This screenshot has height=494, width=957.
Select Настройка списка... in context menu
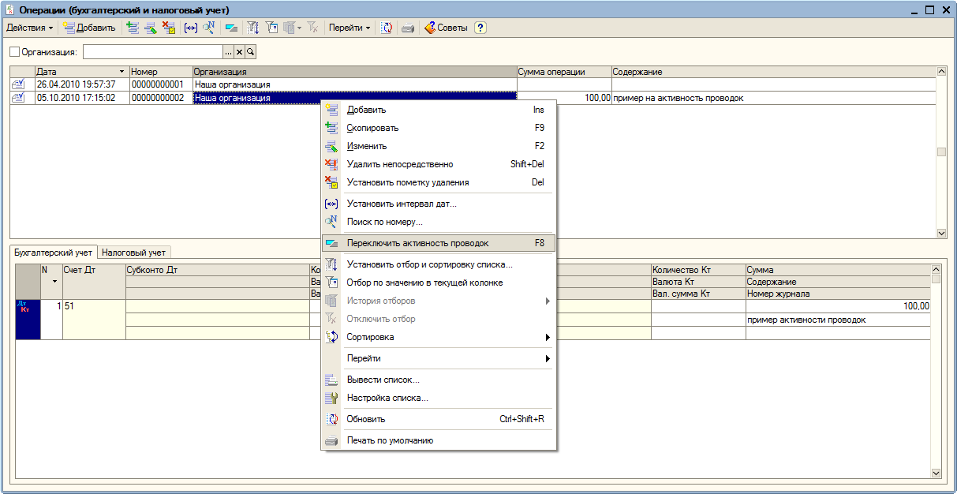click(x=387, y=398)
